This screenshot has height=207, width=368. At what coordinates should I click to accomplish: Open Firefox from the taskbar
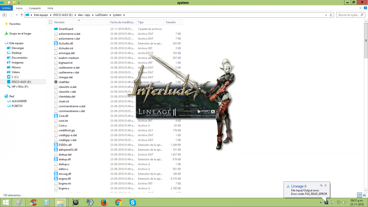coord(104,202)
